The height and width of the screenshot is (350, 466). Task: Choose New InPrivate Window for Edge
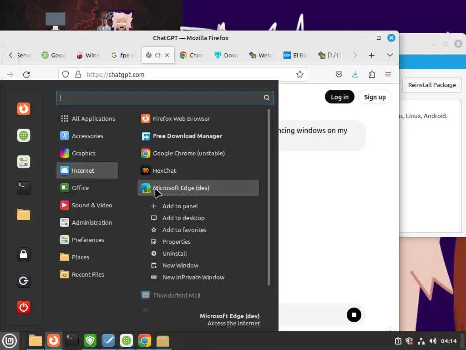(187, 278)
